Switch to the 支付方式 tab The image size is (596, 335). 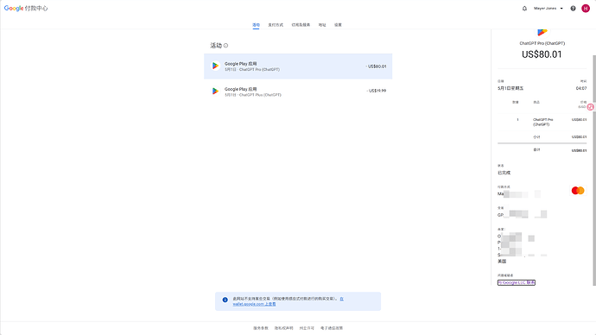coord(276,25)
